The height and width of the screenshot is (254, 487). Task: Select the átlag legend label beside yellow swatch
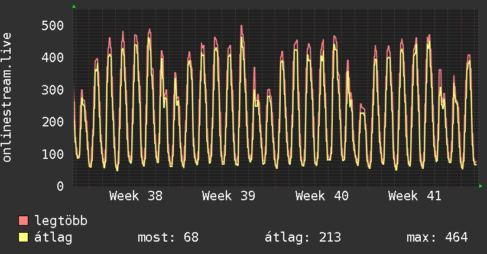(x=53, y=238)
